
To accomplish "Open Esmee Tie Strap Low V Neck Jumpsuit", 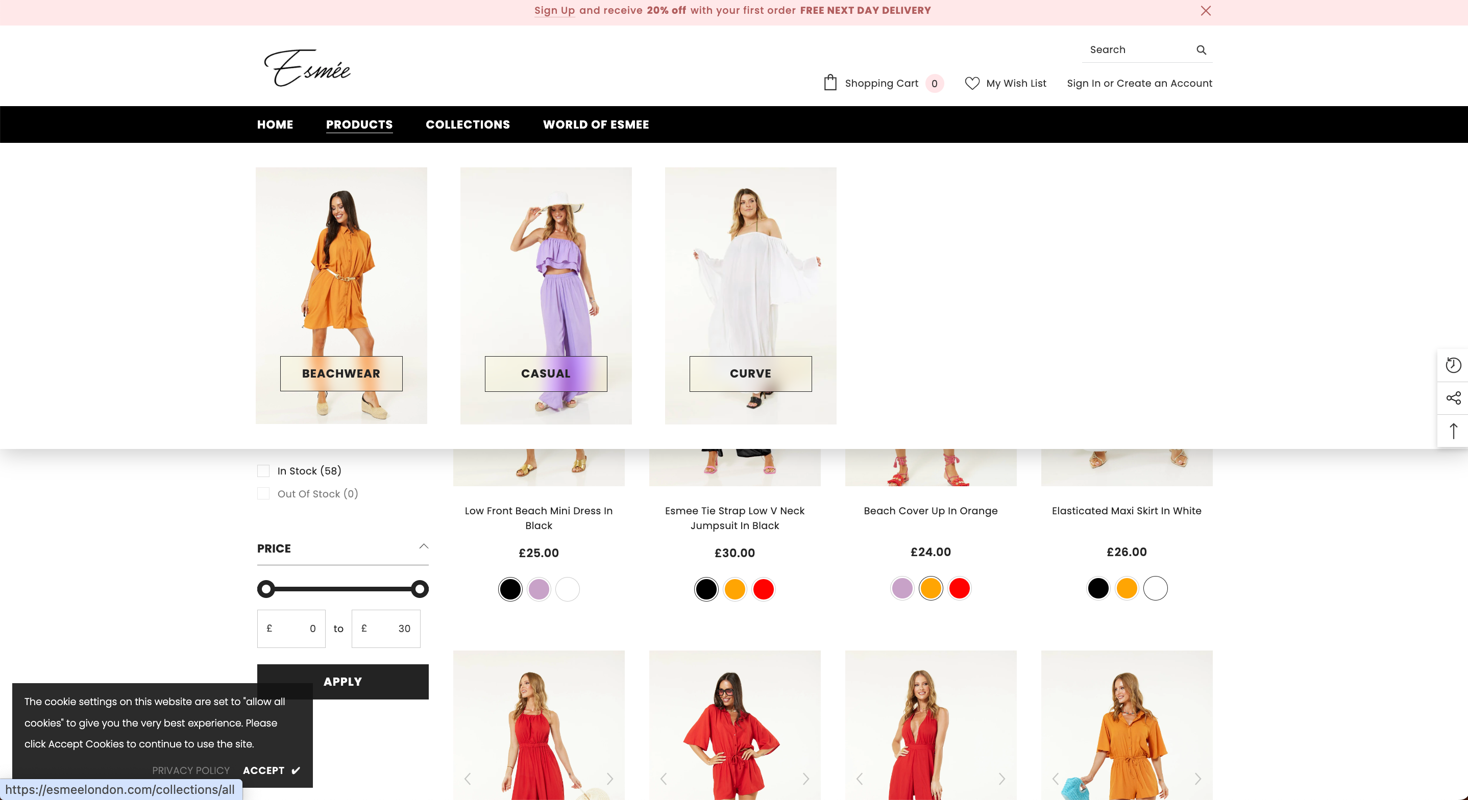I will pos(735,518).
